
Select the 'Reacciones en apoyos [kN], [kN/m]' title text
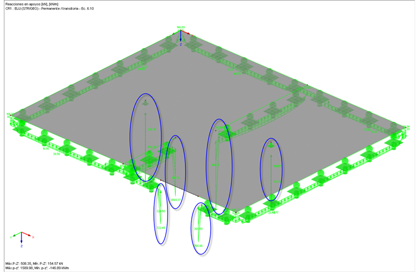(32, 4)
